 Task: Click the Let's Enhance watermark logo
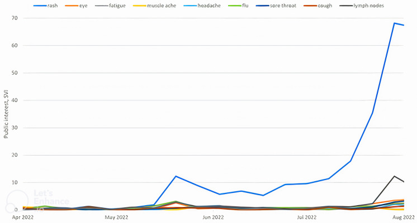[37, 201]
